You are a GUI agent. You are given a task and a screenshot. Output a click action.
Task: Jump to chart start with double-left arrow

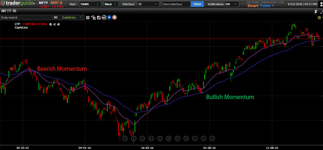click(x=125, y=138)
